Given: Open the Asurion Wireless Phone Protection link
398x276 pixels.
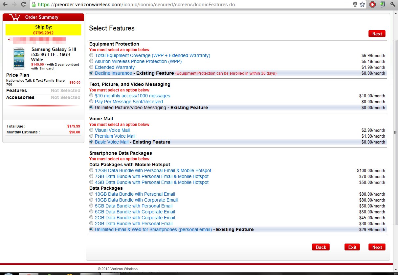Looking at the screenshot, I should pos(138,61).
